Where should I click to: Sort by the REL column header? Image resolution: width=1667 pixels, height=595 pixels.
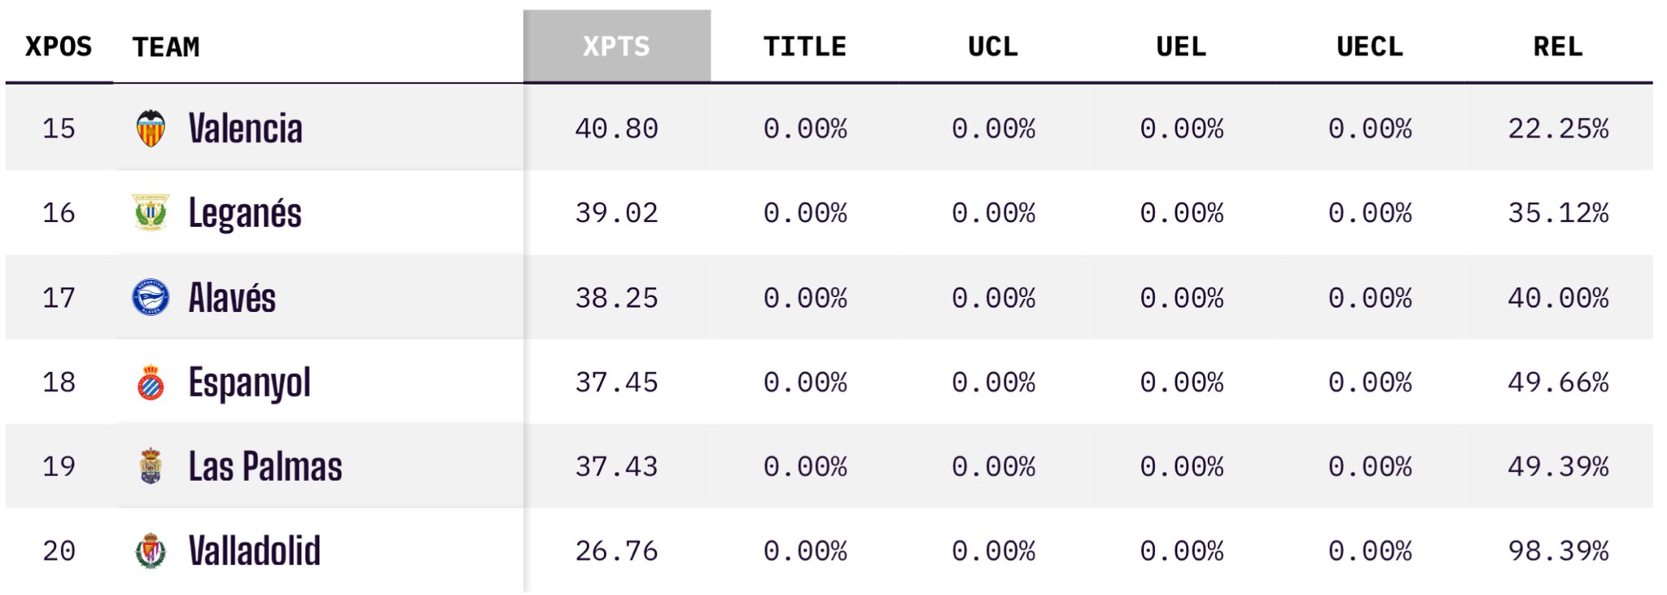point(1558,46)
